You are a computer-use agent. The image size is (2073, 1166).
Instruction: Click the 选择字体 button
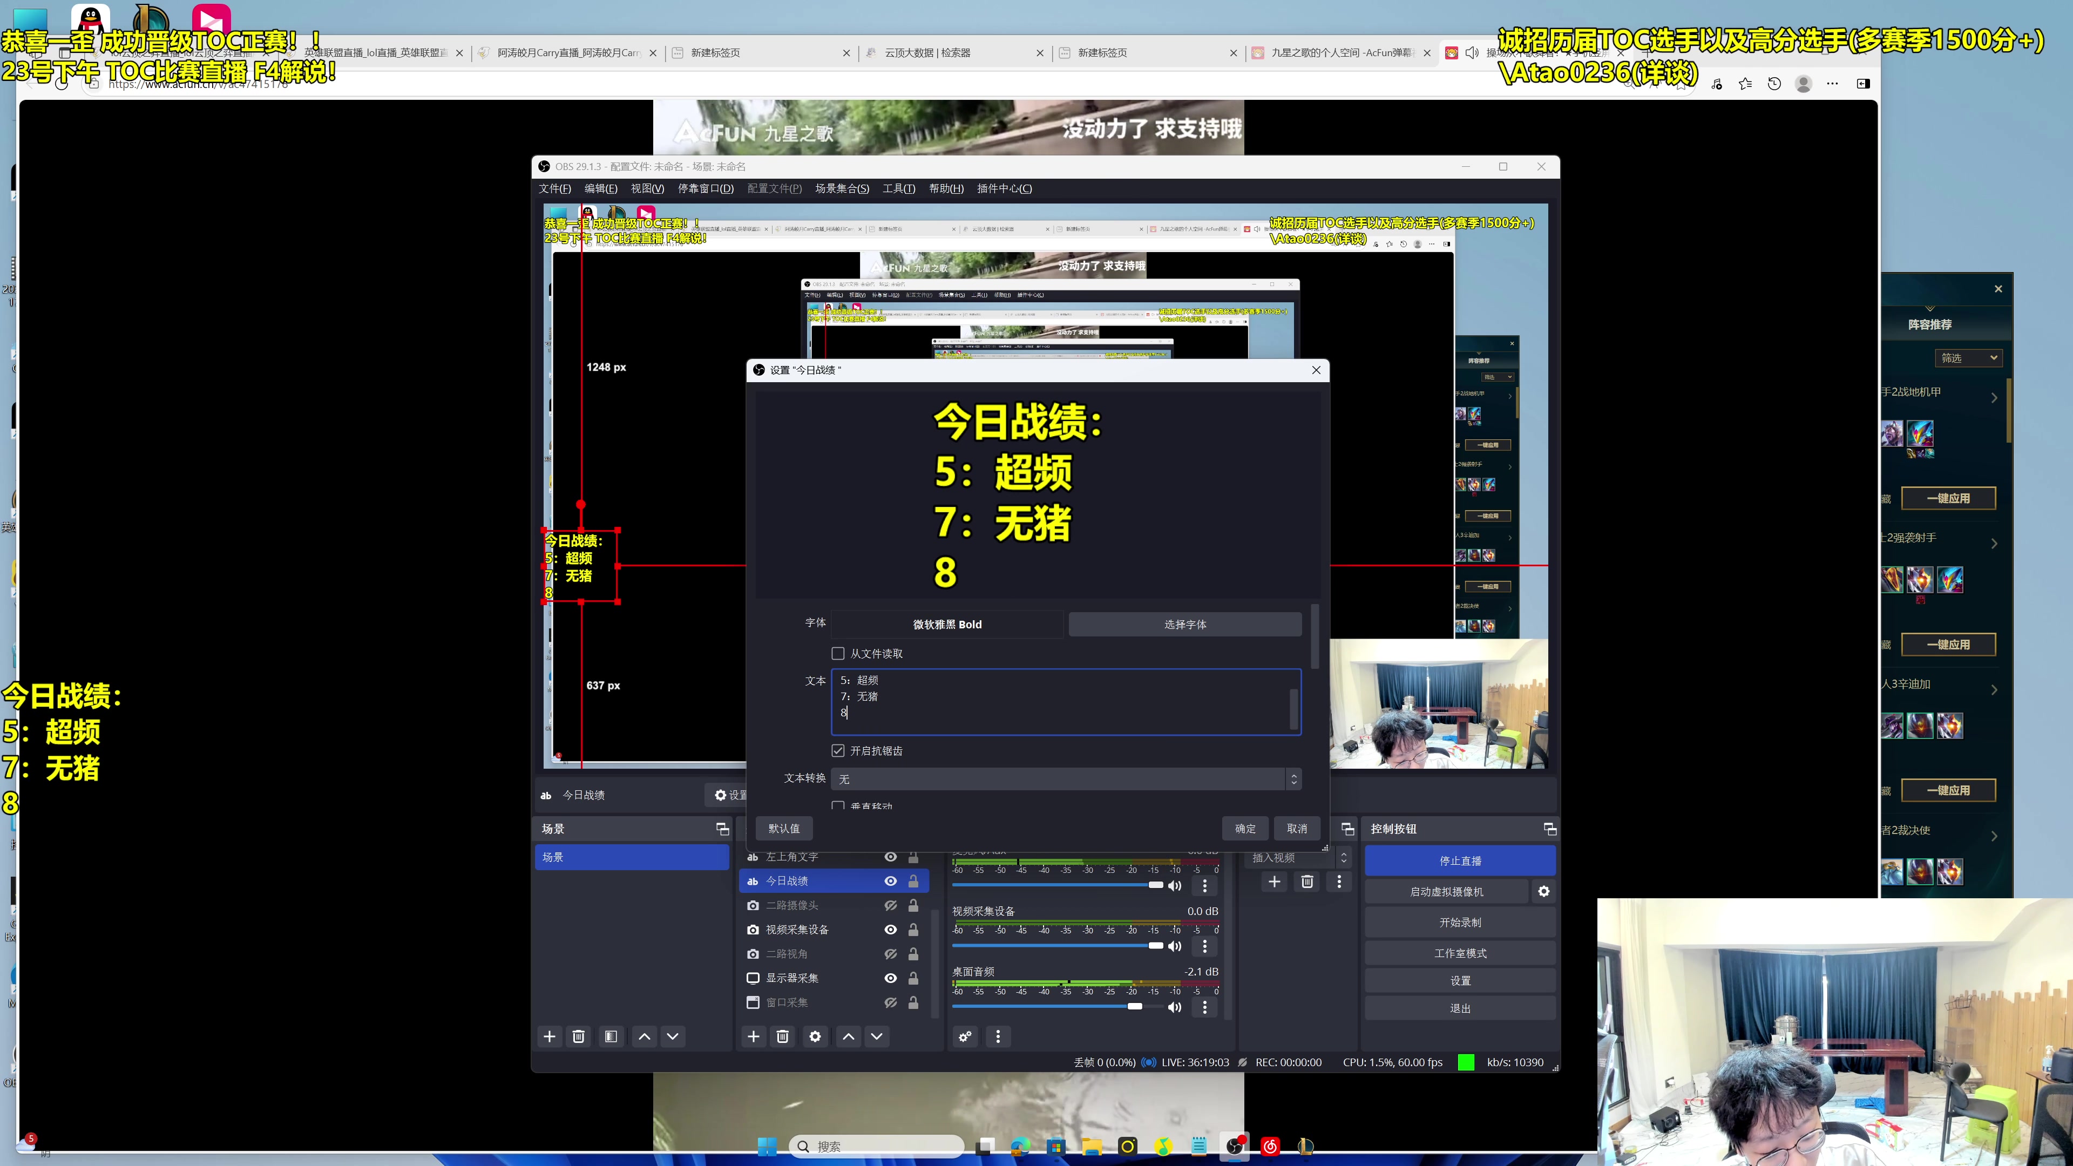(x=1184, y=625)
